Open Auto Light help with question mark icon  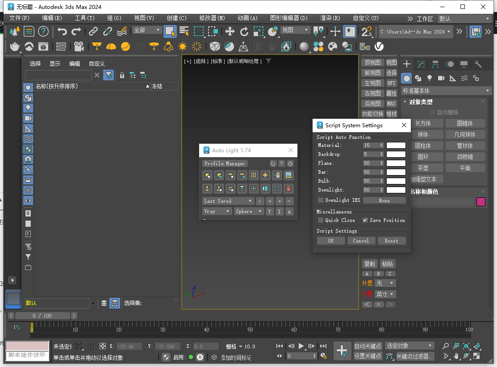[x=282, y=163]
